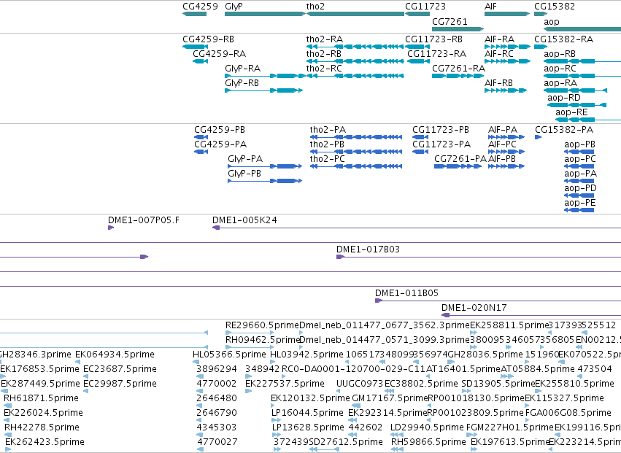Select EST RH59866.5prime

(428, 442)
